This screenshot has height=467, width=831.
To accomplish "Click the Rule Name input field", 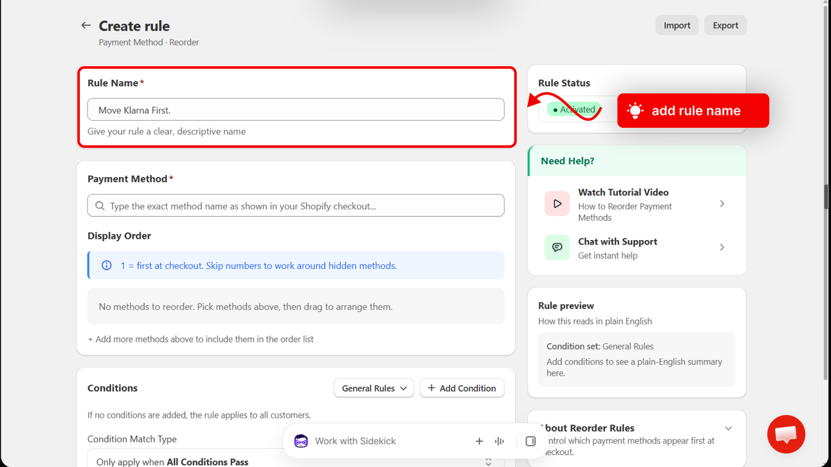I will click(296, 110).
